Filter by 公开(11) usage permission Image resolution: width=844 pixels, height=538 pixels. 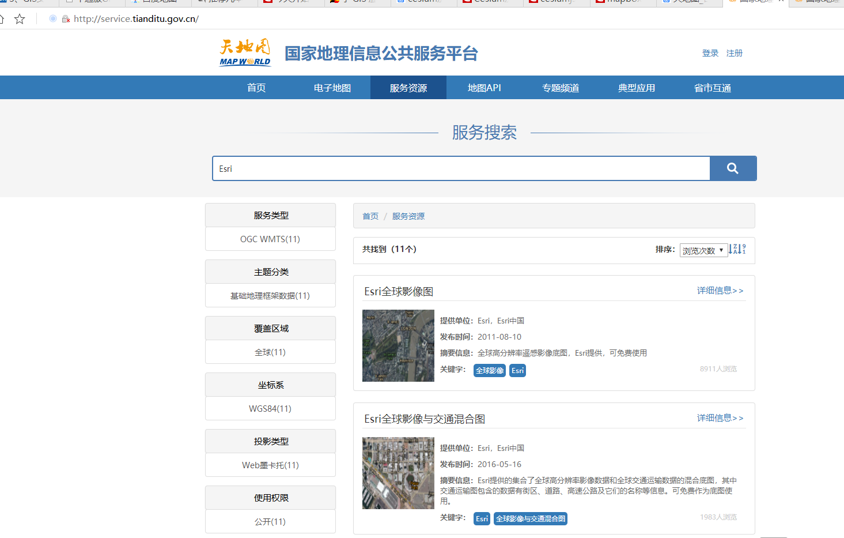(270, 521)
